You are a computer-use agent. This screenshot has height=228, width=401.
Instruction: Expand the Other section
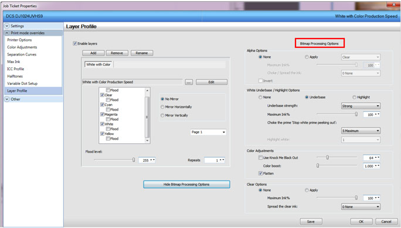pos(7,99)
